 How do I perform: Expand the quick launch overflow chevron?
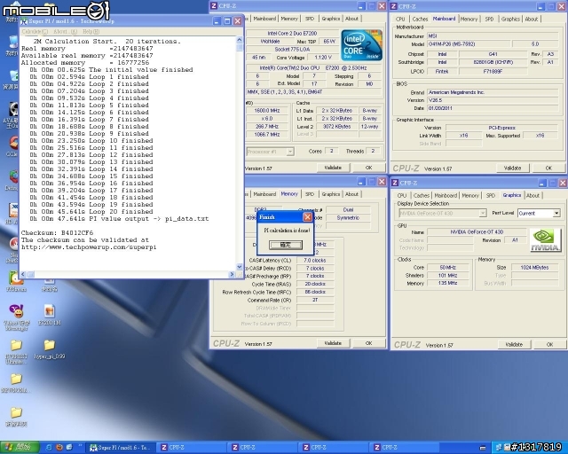(80, 446)
